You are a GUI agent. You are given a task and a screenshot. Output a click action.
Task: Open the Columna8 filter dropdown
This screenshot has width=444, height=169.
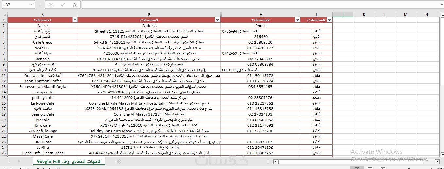click(297, 20)
